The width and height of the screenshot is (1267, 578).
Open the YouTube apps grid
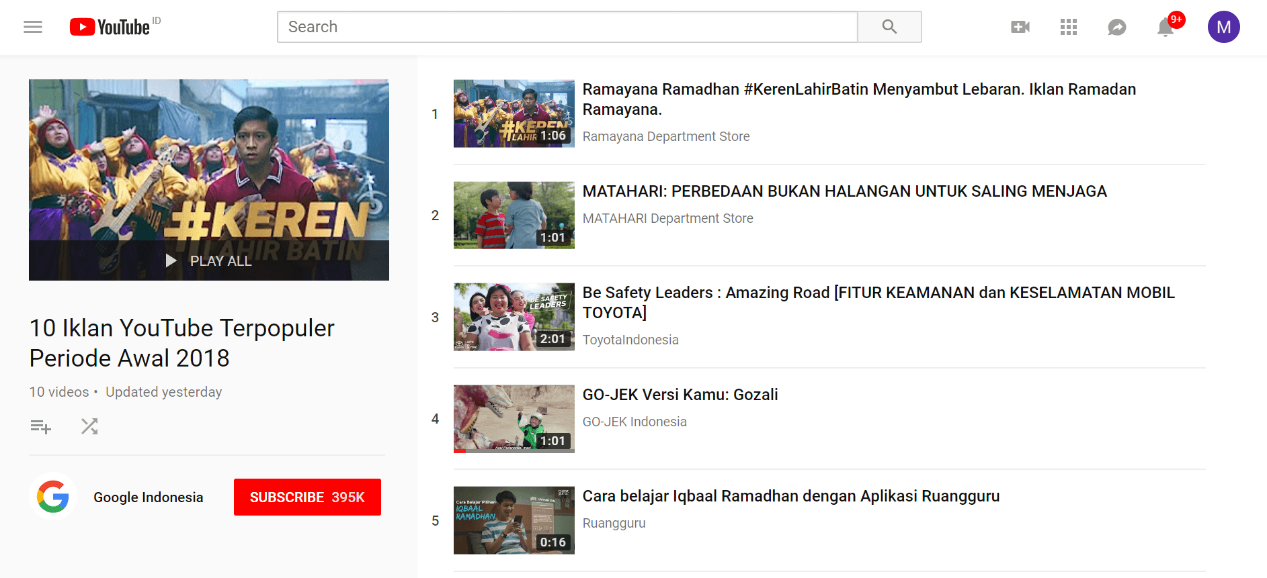click(x=1068, y=27)
